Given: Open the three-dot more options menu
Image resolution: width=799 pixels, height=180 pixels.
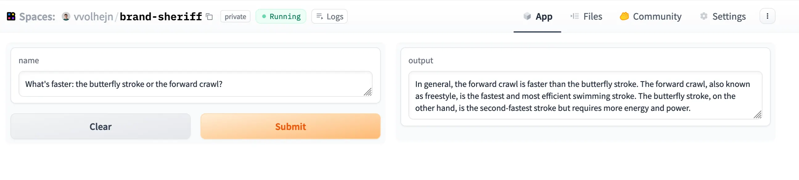Looking at the screenshot, I should [x=767, y=16].
